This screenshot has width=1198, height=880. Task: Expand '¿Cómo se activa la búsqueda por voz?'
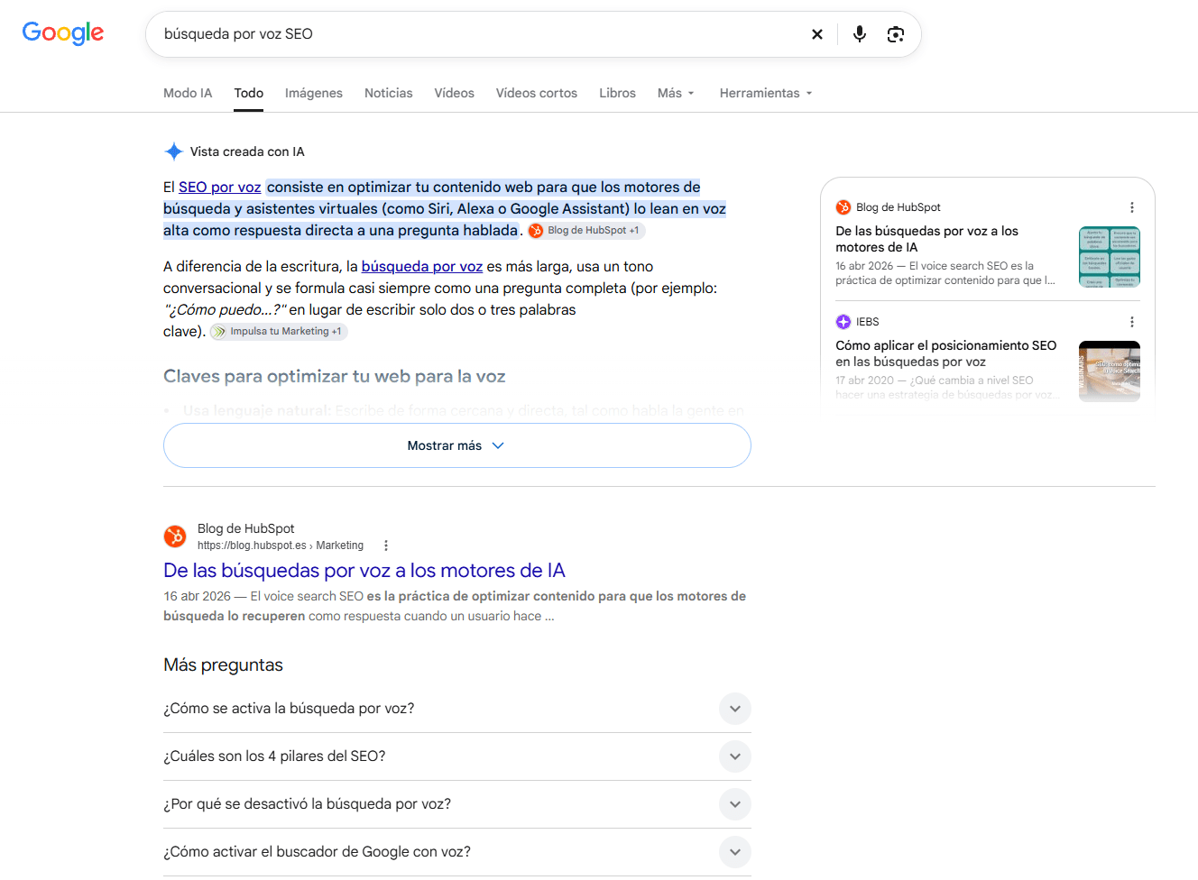tap(457, 709)
